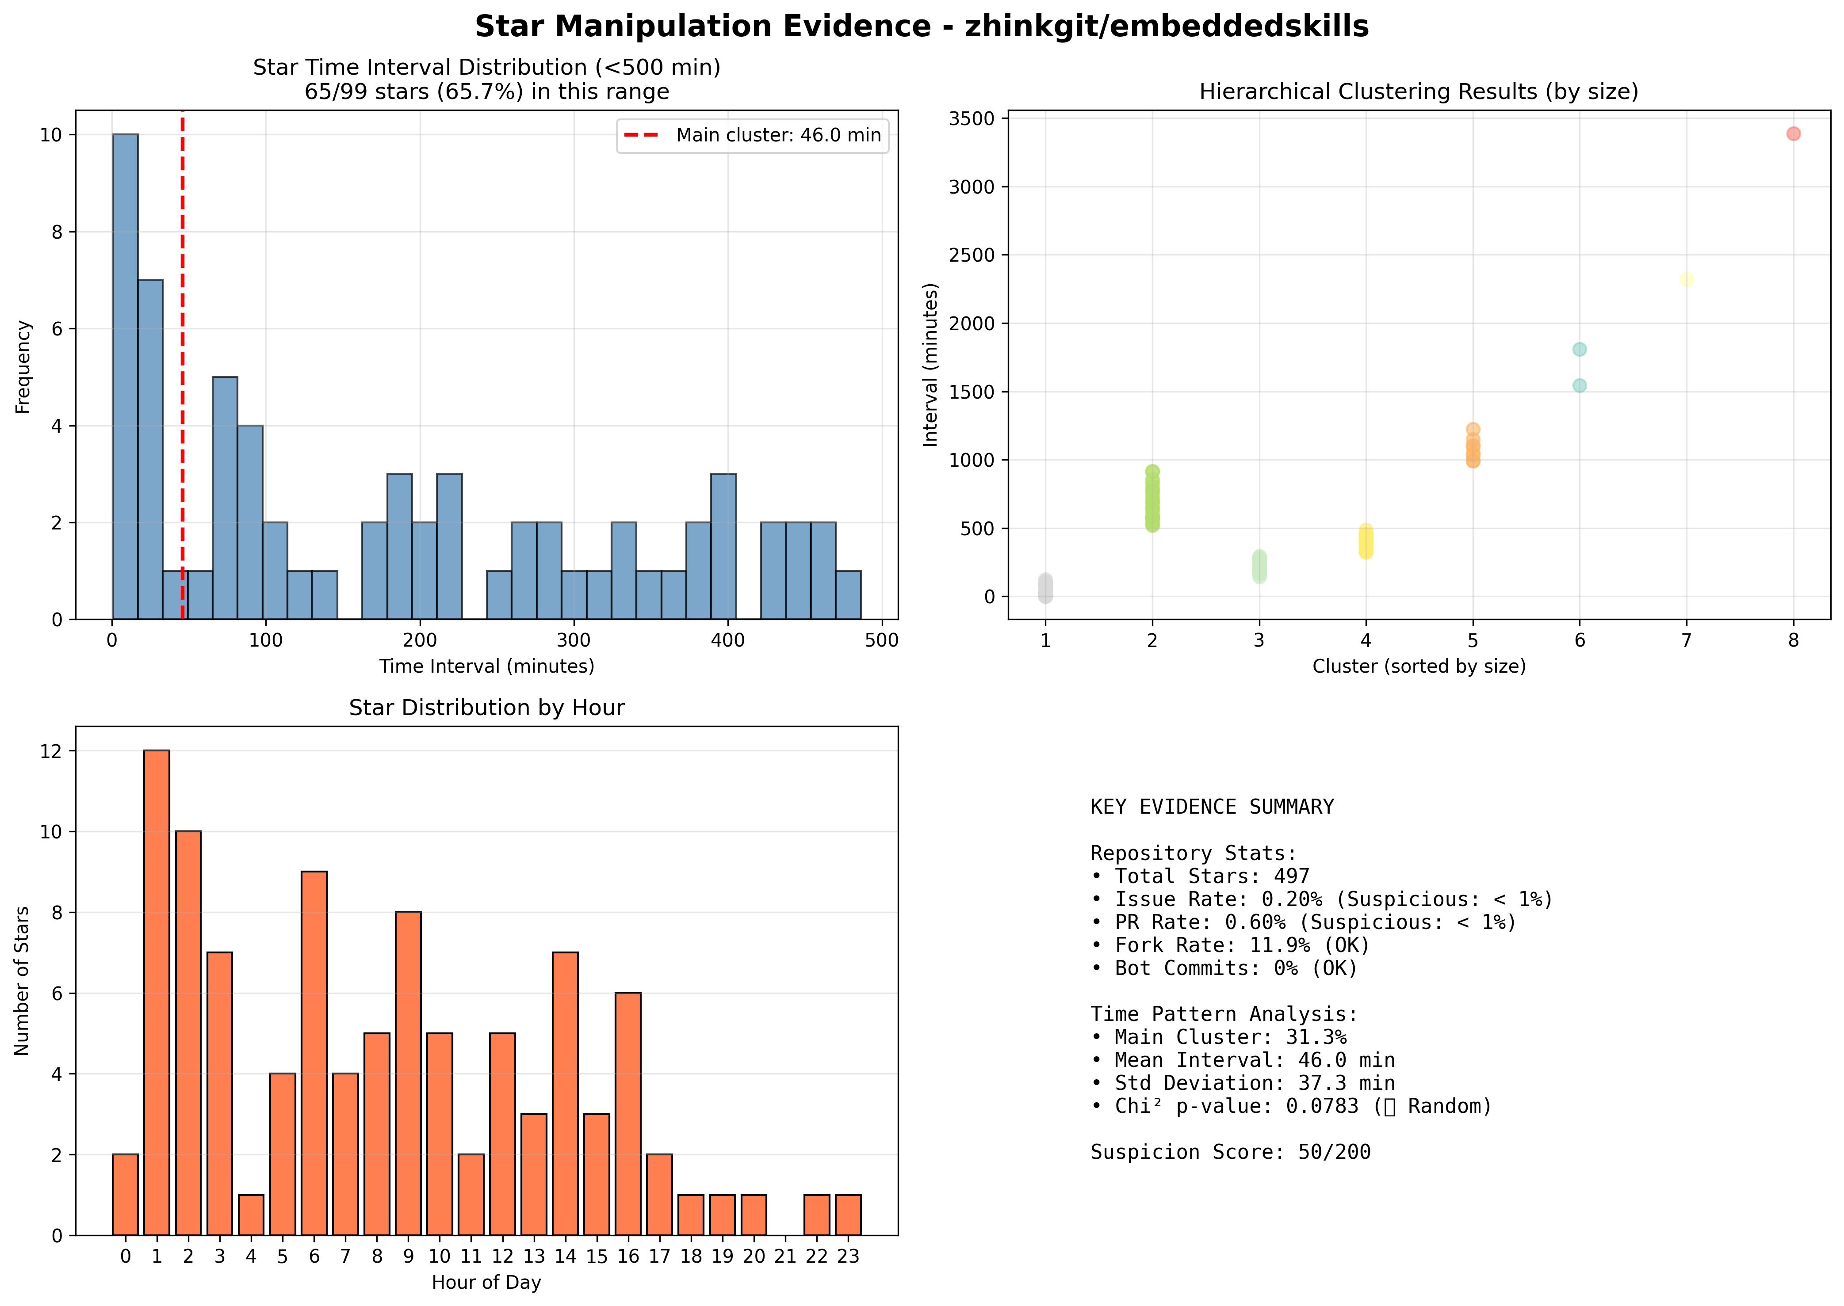
Task: Click the 'Suspicion Score: 50/200' line
Action: (x=1230, y=1152)
